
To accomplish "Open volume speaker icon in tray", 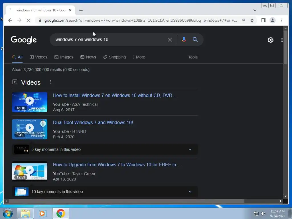I will (263, 214).
